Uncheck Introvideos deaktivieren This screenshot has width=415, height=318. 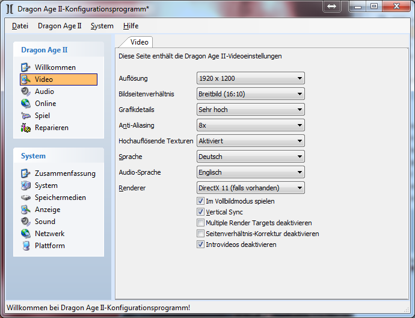201,245
